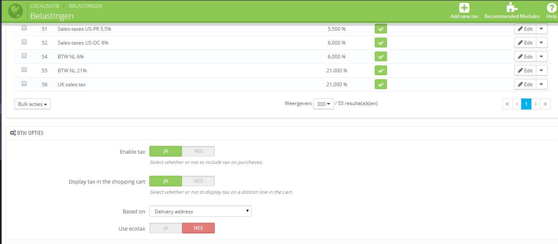Expand actions arrow for BTW NL 21%
The image size is (558, 244).
click(542, 71)
